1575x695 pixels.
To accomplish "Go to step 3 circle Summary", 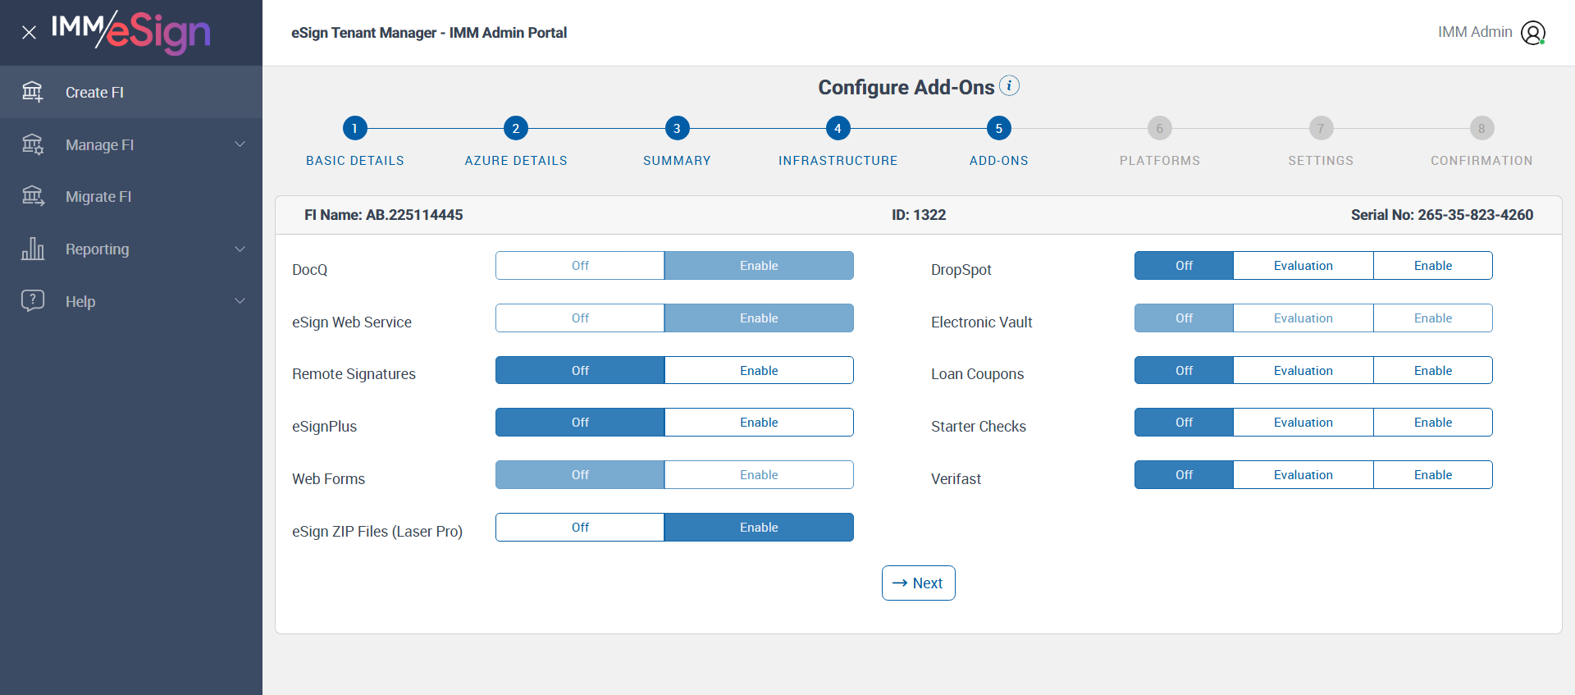I will pyautogui.click(x=677, y=128).
